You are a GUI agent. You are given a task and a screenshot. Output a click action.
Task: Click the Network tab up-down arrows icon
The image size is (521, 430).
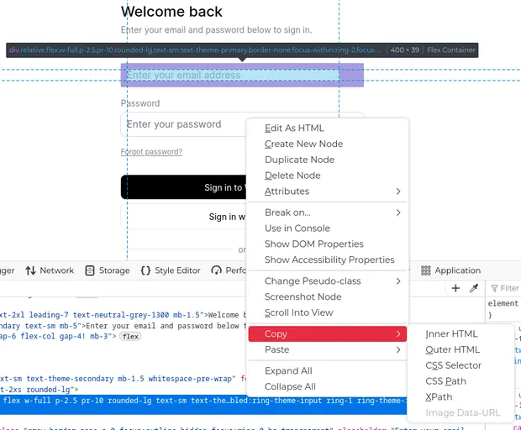30,270
